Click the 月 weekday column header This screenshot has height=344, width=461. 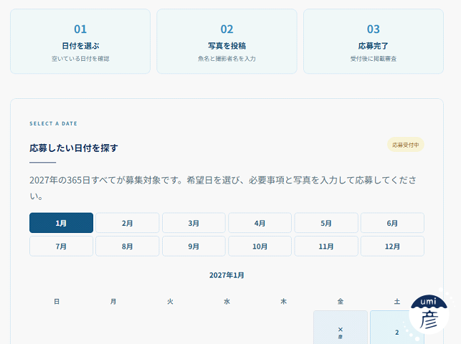tap(113, 302)
